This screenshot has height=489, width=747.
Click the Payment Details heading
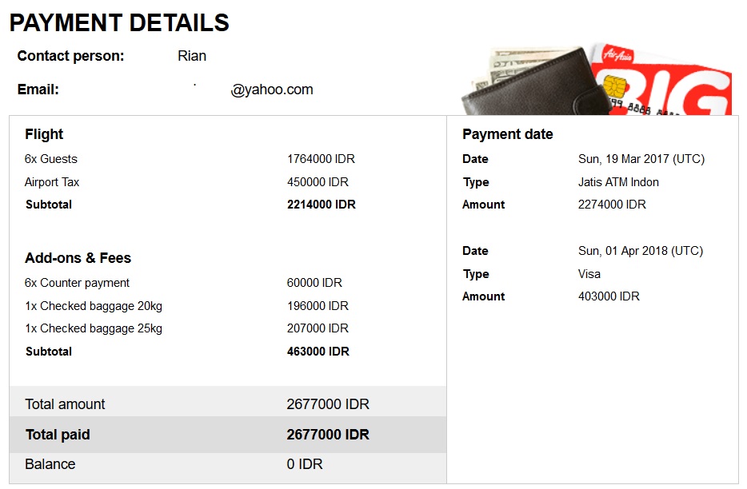(x=119, y=23)
